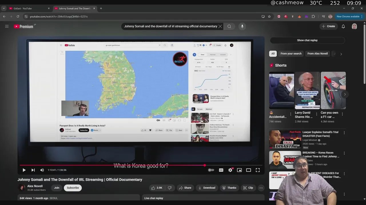
Task: Close the GoEast - YouTube tab
Action: (x=49, y=9)
